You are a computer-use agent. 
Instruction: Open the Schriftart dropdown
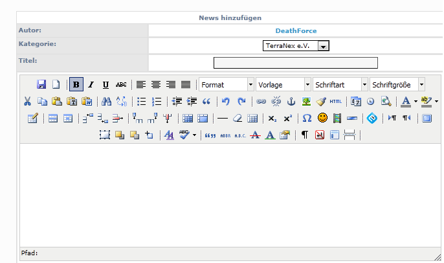pyautogui.click(x=340, y=84)
